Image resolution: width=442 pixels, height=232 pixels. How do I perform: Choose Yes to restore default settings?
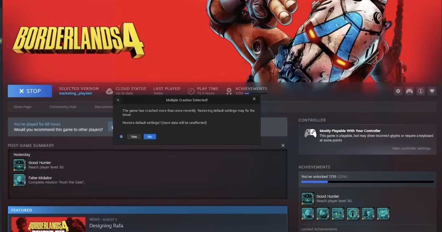tap(134, 137)
